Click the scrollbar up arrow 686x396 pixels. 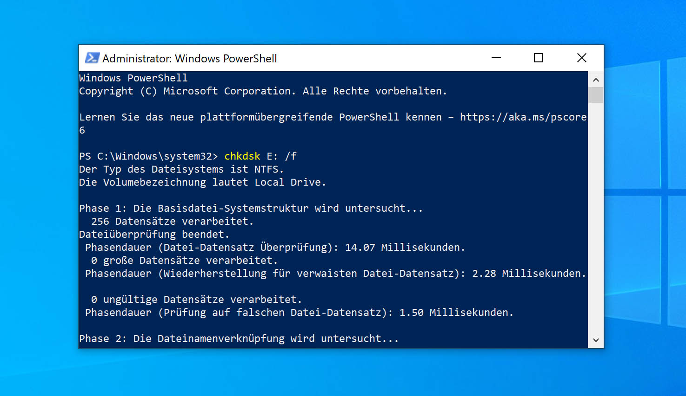click(x=596, y=80)
